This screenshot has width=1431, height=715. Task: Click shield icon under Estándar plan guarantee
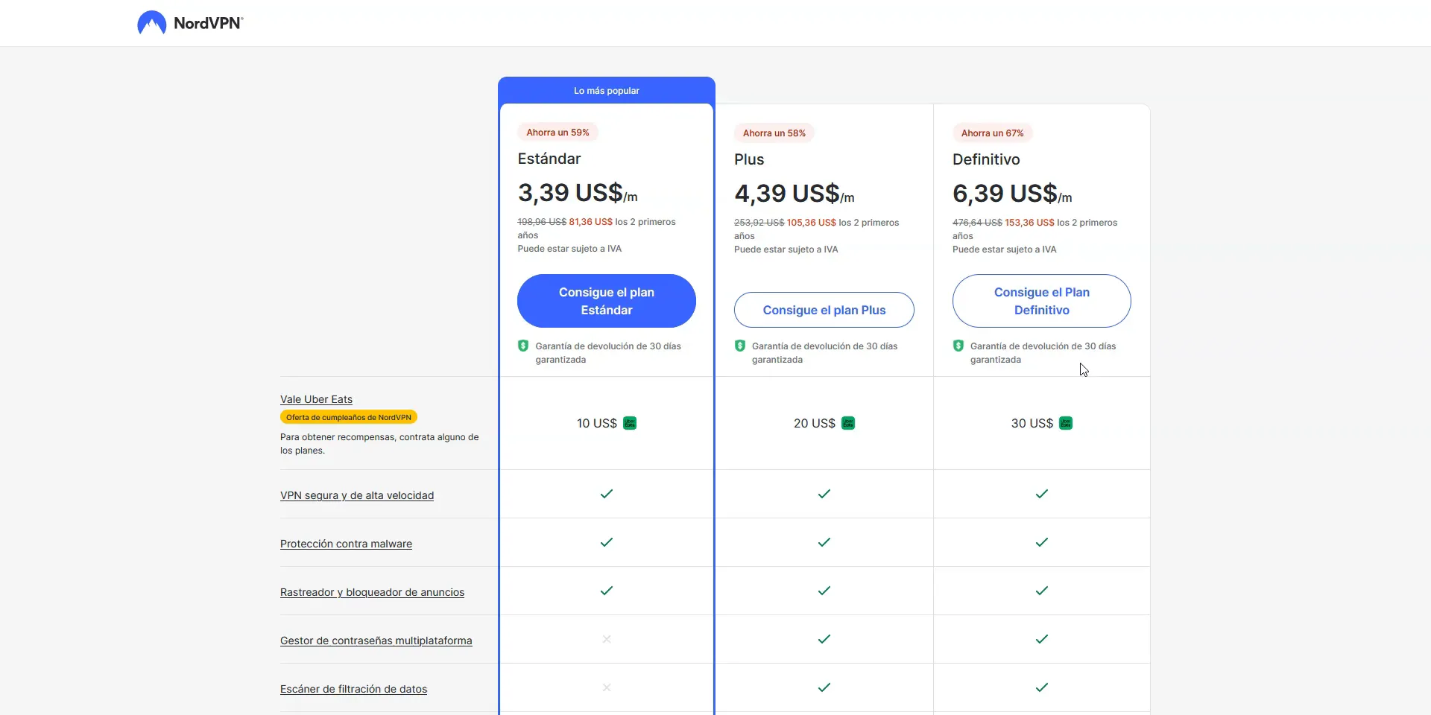click(x=523, y=346)
